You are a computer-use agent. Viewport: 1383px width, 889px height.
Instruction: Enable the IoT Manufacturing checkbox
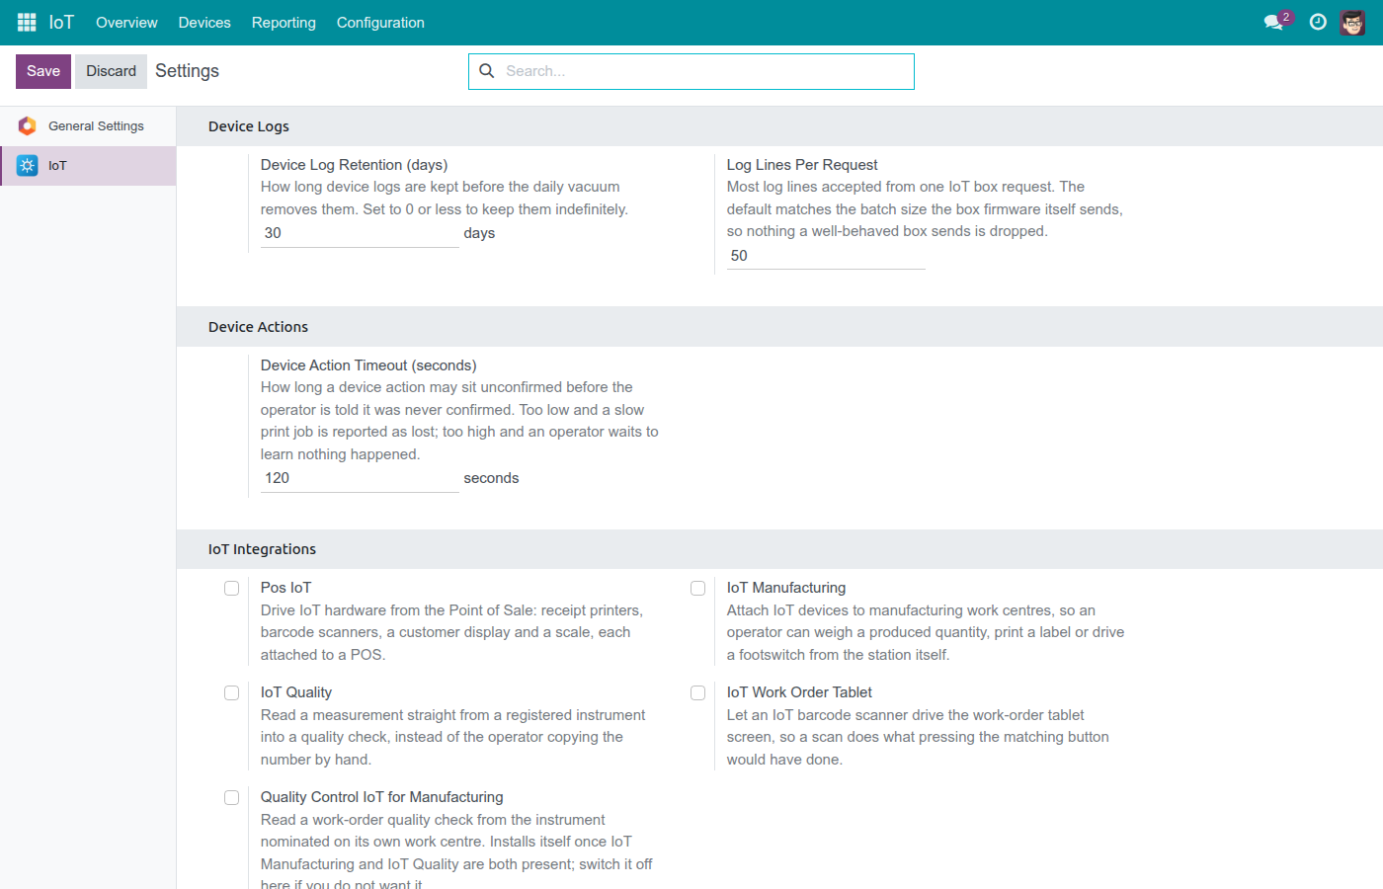click(x=697, y=588)
